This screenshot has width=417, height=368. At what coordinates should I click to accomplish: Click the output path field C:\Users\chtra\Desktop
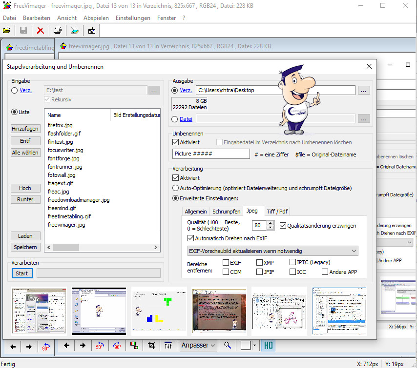click(275, 90)
